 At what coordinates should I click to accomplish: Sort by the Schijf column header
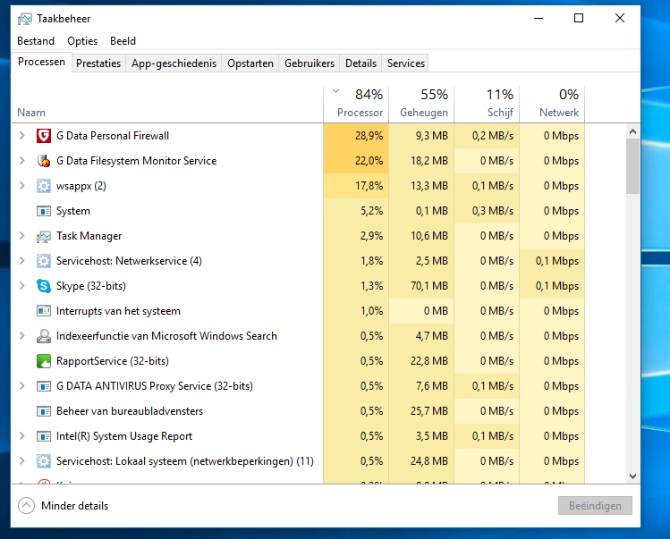(x=488, y=105)
